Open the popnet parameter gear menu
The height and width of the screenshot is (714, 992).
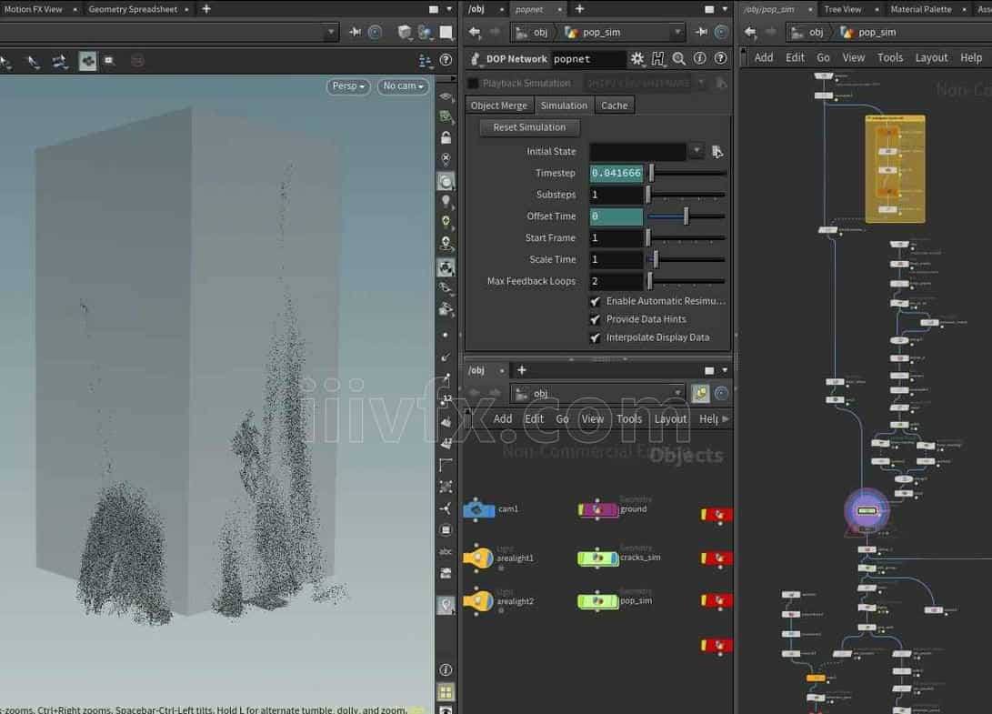[637, 59]
